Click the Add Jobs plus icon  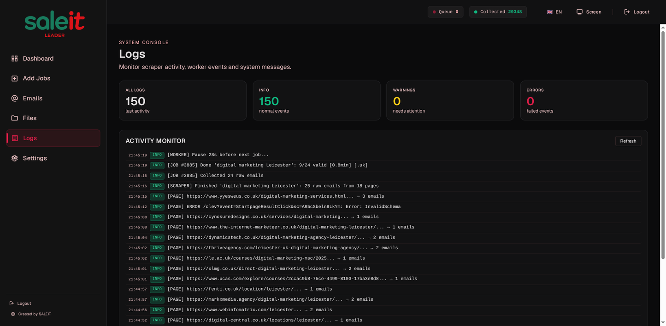click(x=14, y=79)
